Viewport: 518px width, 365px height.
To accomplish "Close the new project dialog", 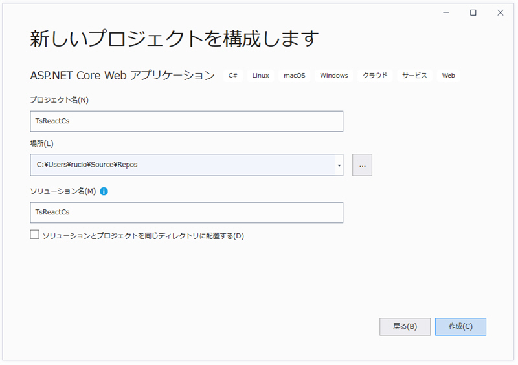I will point(501,12).
